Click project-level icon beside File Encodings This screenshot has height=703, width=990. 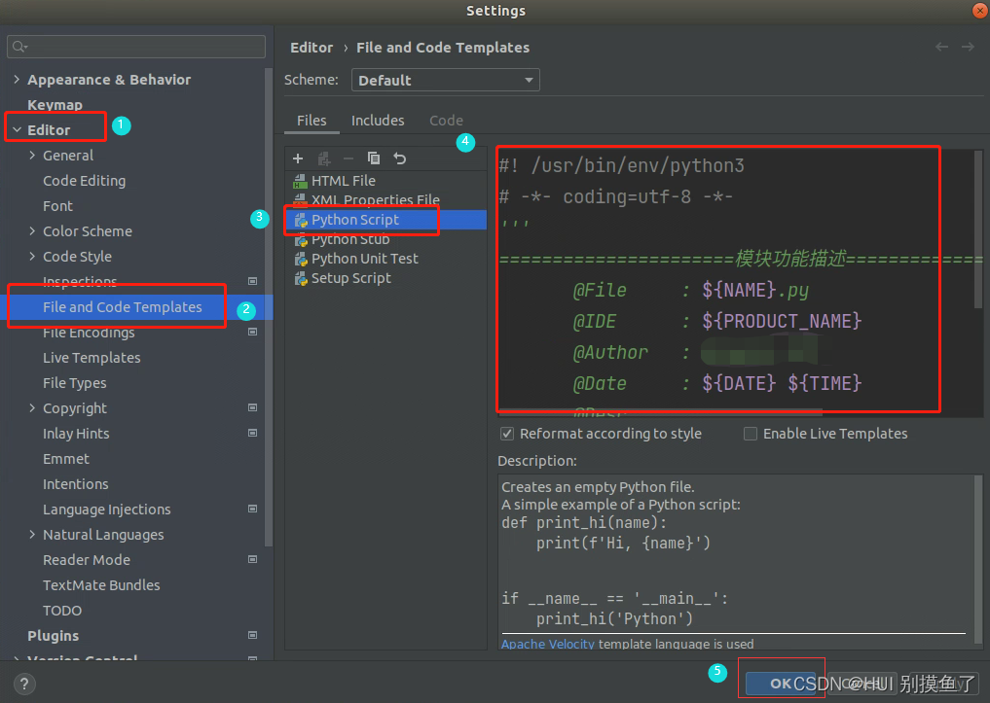click(252, 332)
